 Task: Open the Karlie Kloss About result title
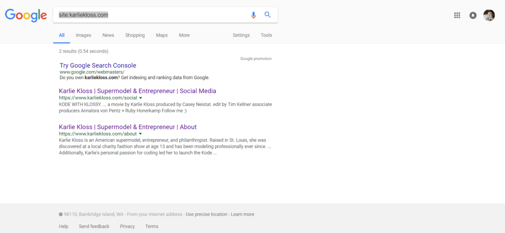coord(128,127)
